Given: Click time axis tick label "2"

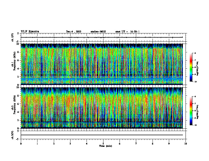Looking at the screenshot, I should click(x=54, y=144).
